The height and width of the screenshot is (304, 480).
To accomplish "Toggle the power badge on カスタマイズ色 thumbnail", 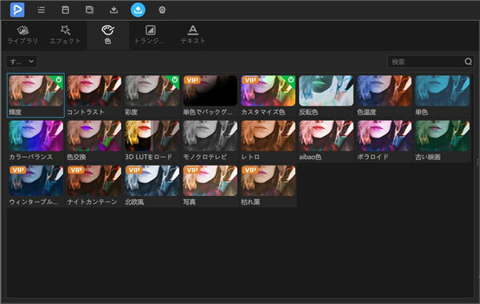I will tap(291, 80).
